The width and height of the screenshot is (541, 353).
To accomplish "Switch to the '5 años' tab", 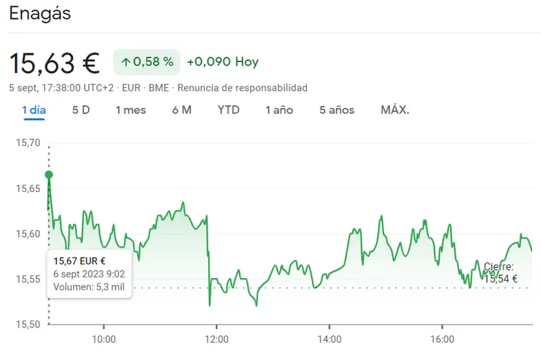I will (337, 110).
